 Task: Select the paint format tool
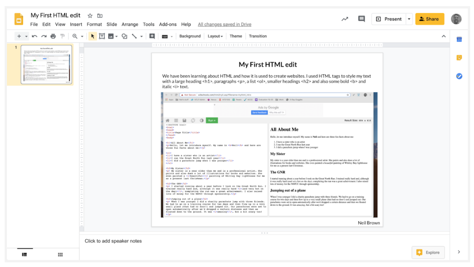click(x=62, y=36)
